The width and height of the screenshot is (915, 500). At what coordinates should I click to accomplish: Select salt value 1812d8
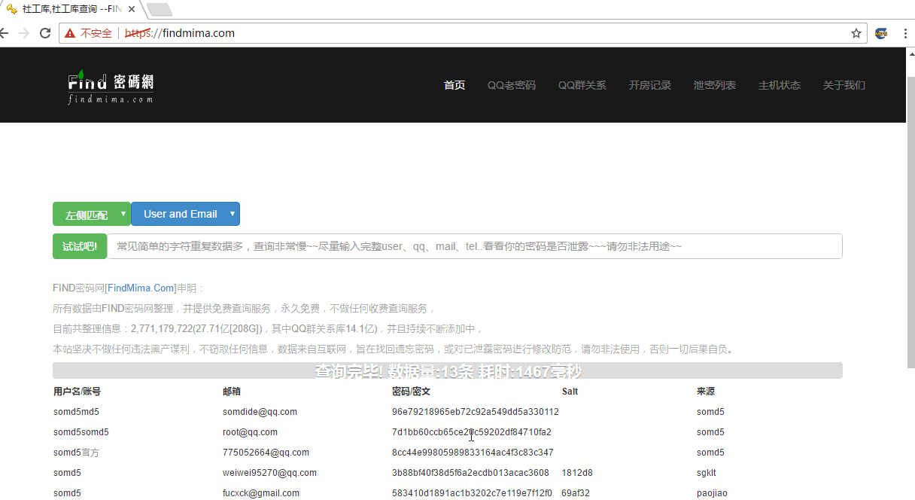pos(577,473)
